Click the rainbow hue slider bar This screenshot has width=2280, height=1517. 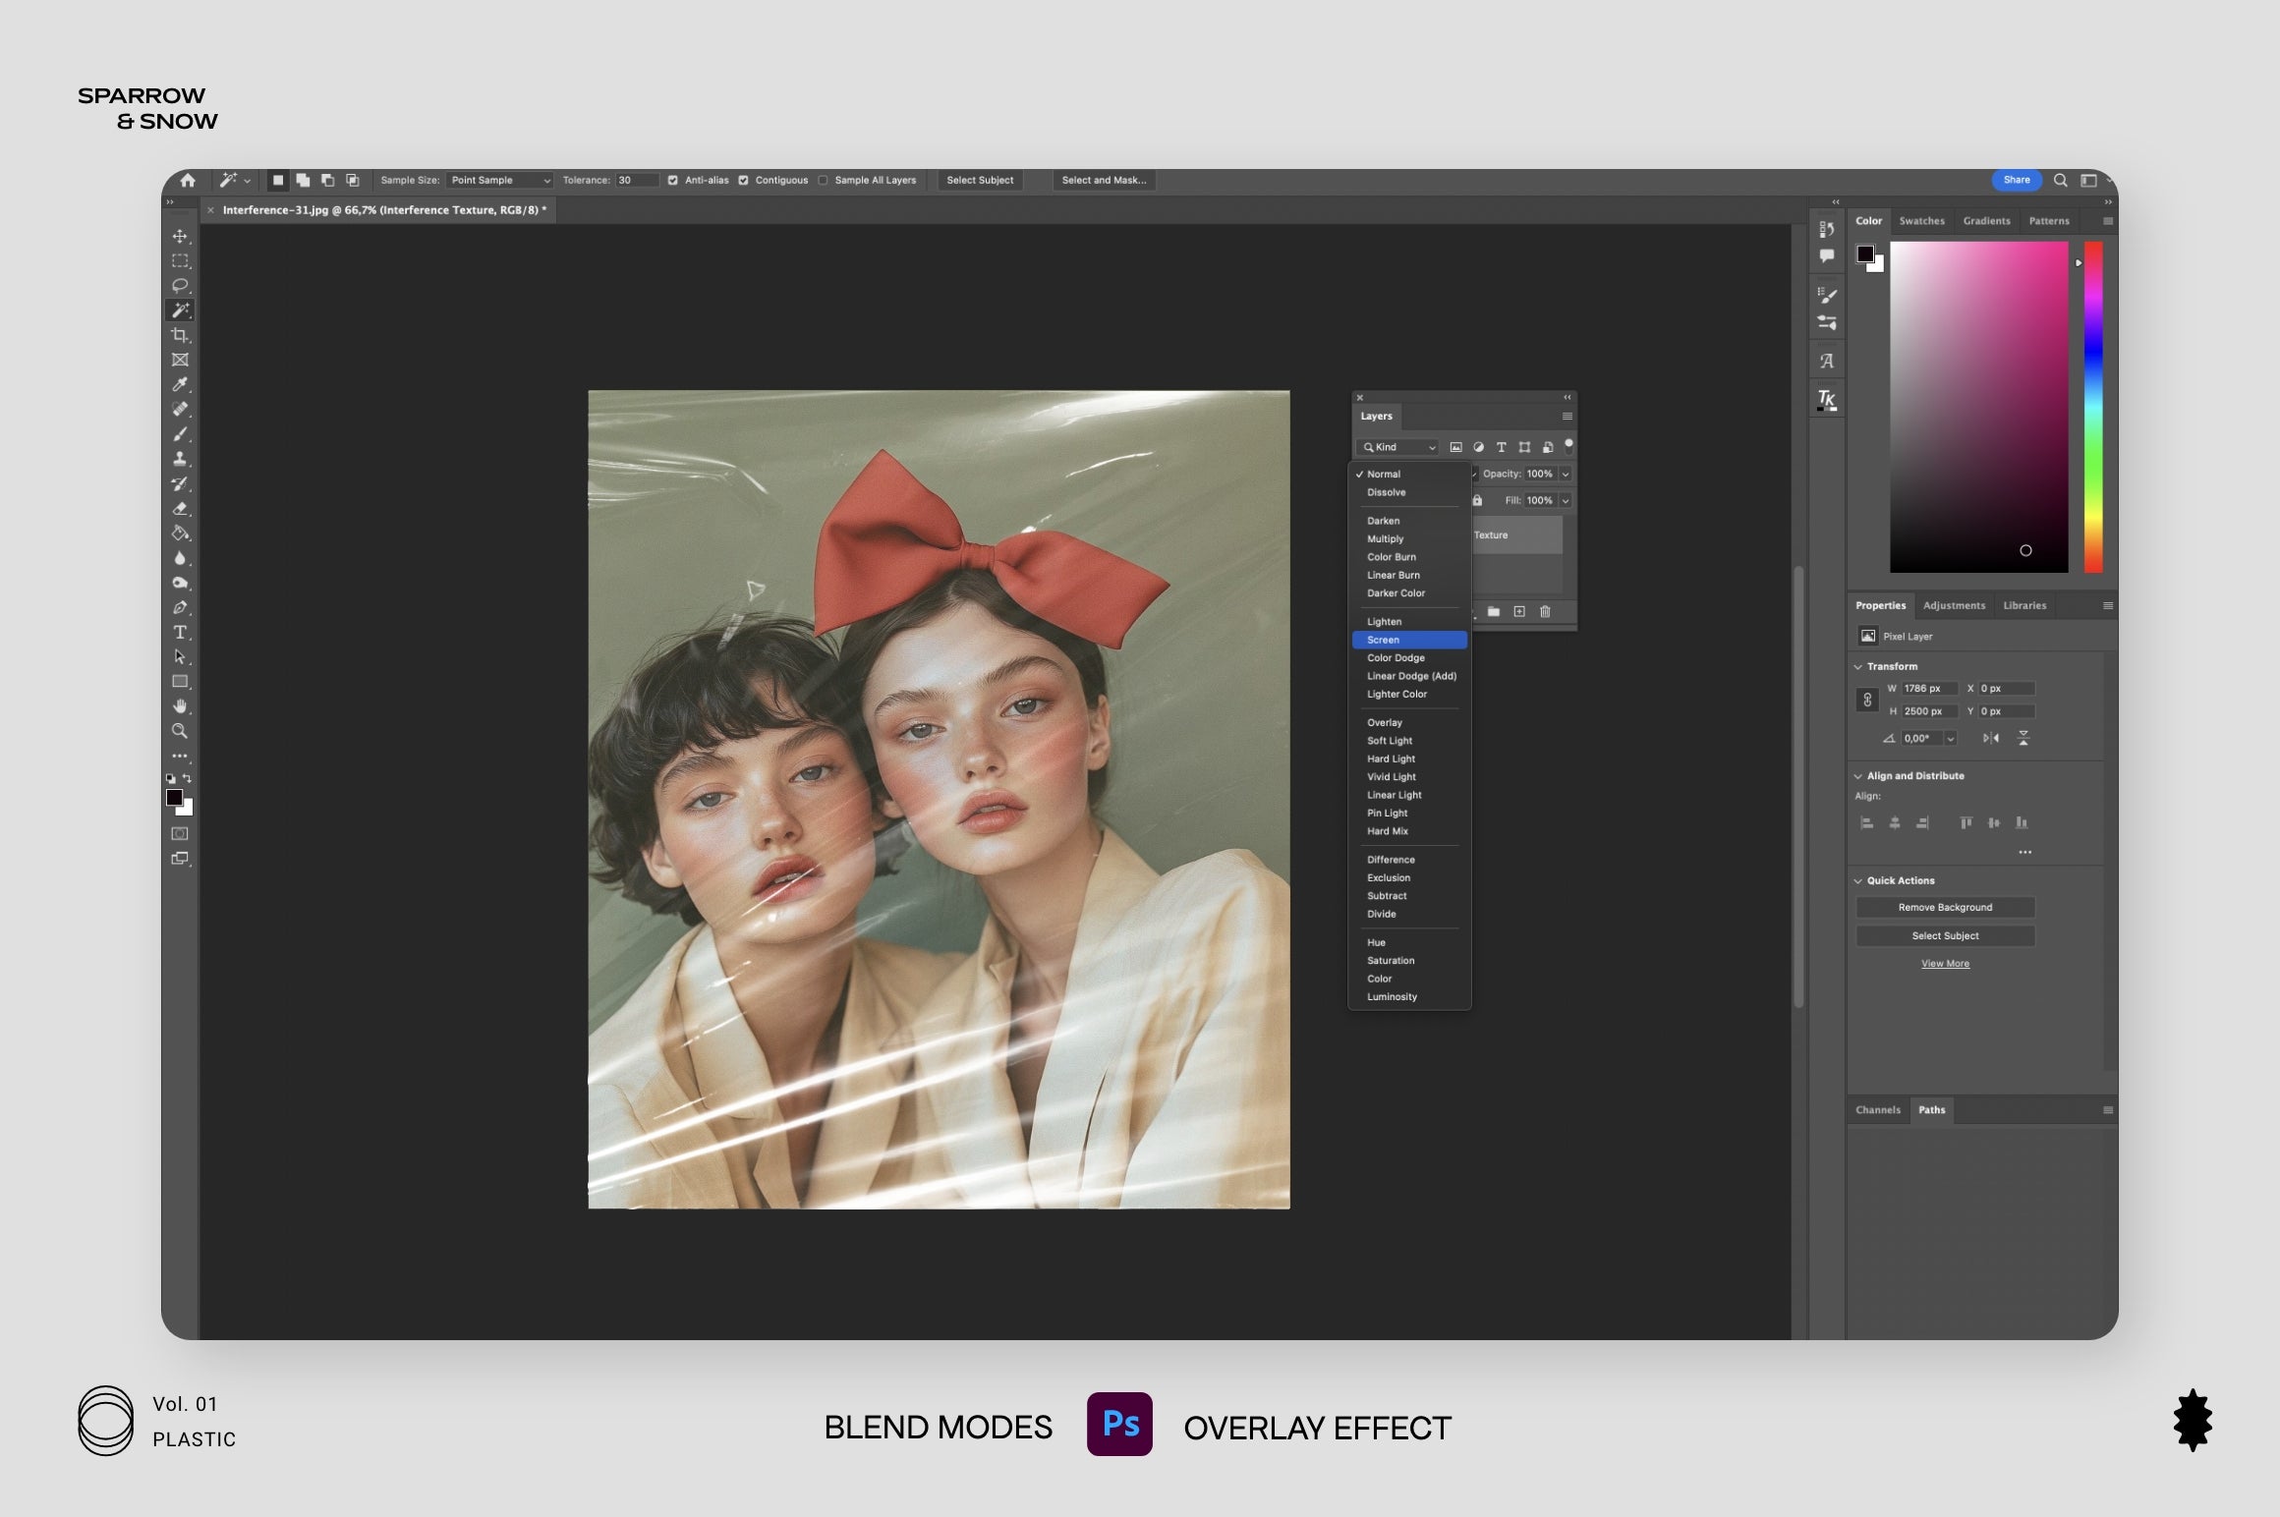pyautogui.click(x=2093, y=407)
